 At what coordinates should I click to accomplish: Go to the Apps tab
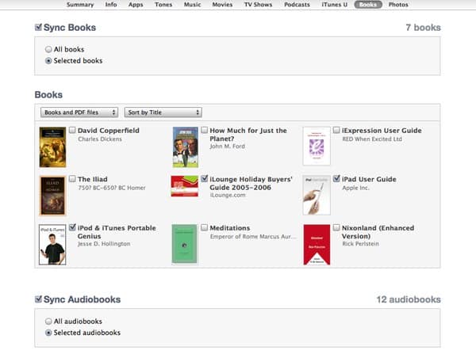[136, 5]
